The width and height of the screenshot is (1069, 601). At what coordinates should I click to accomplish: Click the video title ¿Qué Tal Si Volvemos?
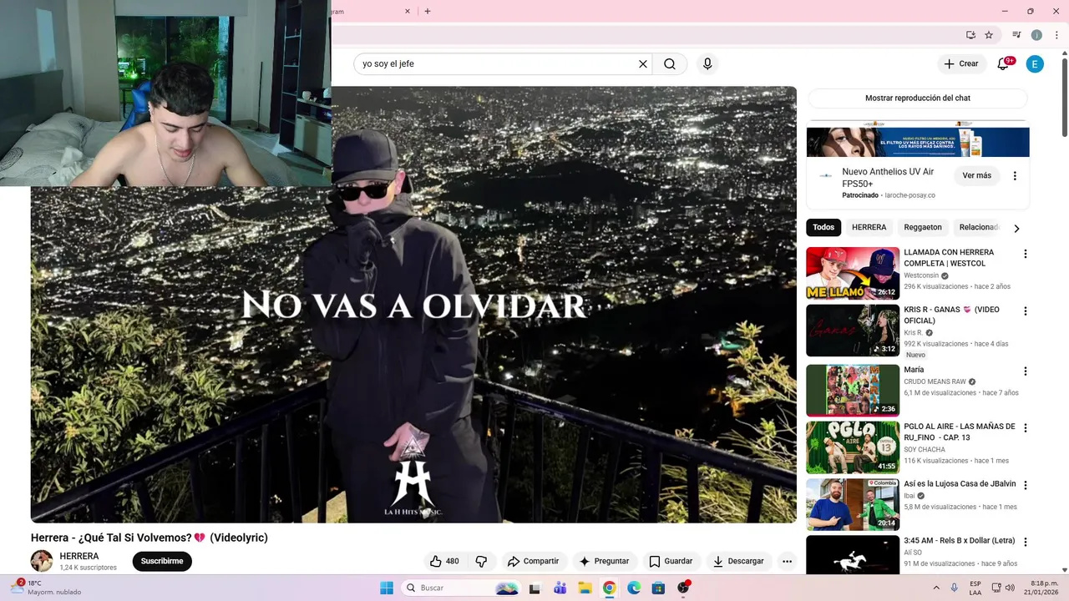(149, 538)
